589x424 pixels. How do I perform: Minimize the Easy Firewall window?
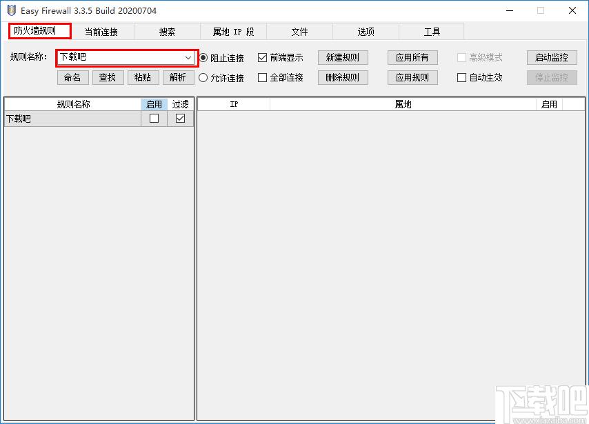510,10
